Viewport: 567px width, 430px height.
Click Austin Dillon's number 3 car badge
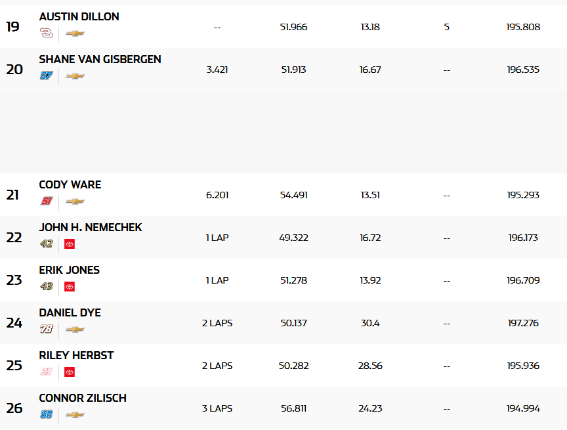click(x=46, y=33)
